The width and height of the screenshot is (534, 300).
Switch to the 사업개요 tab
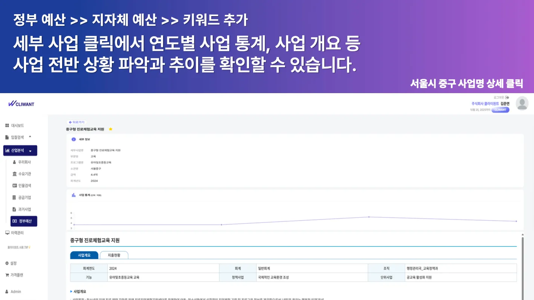[84, 255]
